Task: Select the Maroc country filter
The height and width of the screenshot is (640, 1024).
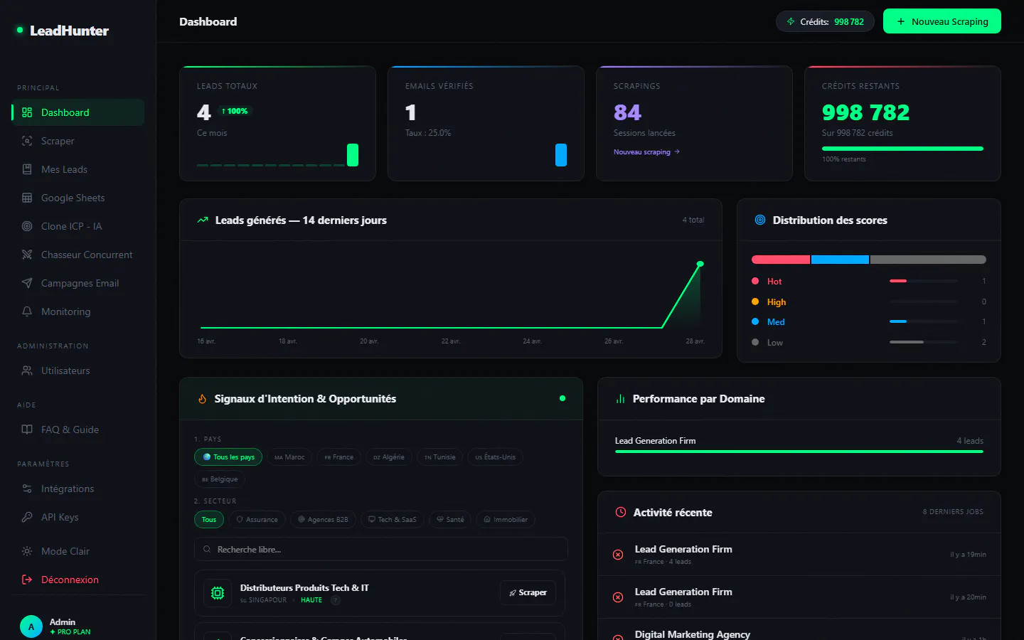Action: pos(289,457)
